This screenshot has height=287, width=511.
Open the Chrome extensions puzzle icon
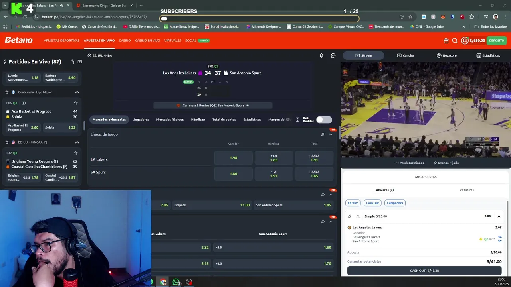pyautogui.click(x=472, y=17)
